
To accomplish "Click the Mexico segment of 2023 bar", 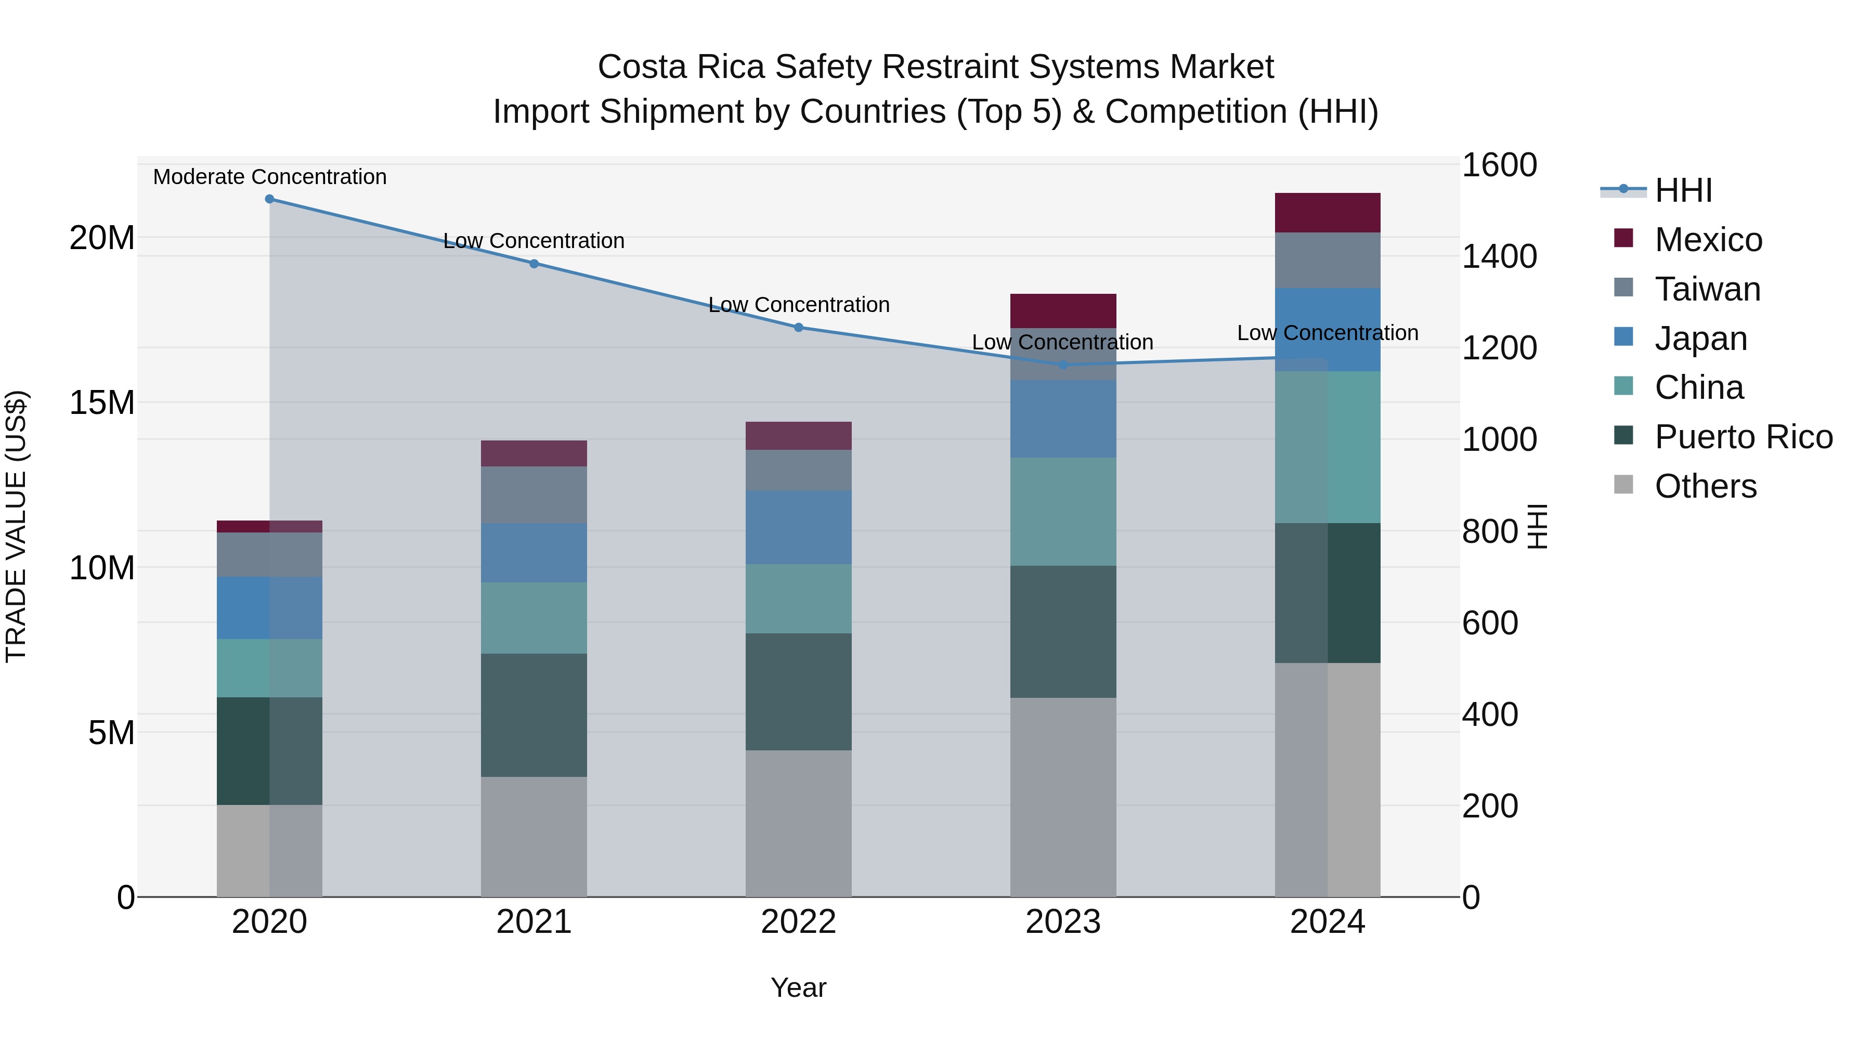I will tap(1063, 311).
